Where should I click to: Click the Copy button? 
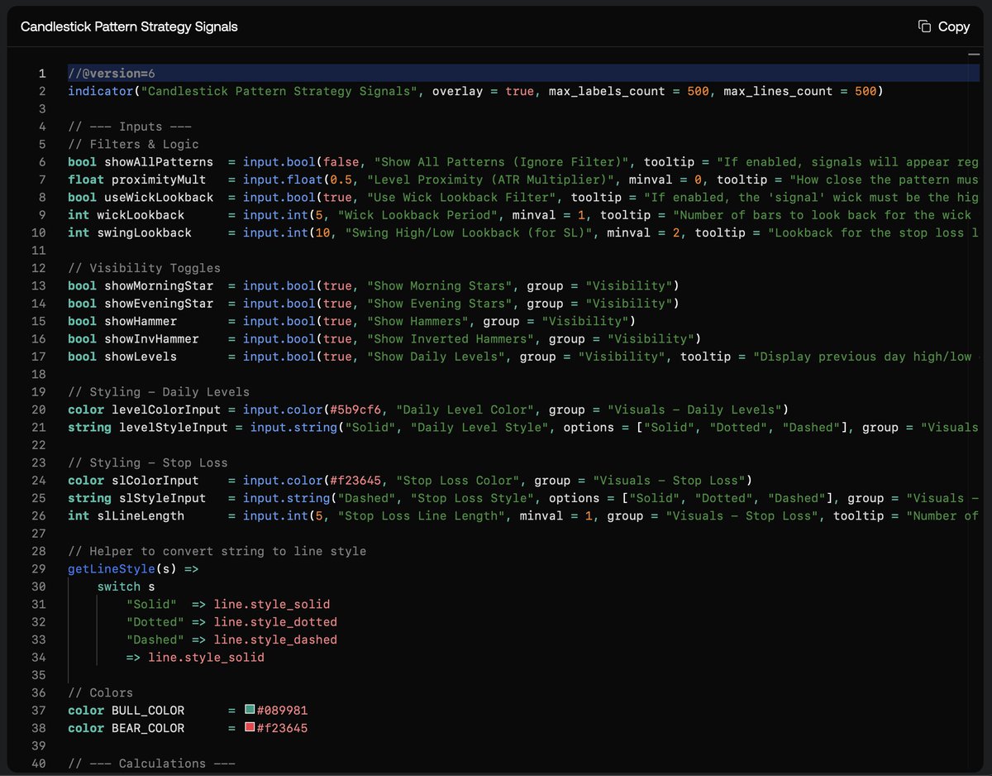click(x=943, y=26)
